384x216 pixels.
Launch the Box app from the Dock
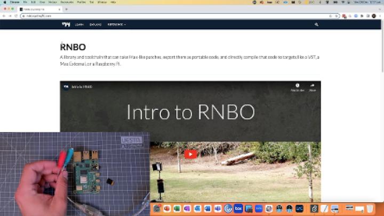[x=238, y=209]
